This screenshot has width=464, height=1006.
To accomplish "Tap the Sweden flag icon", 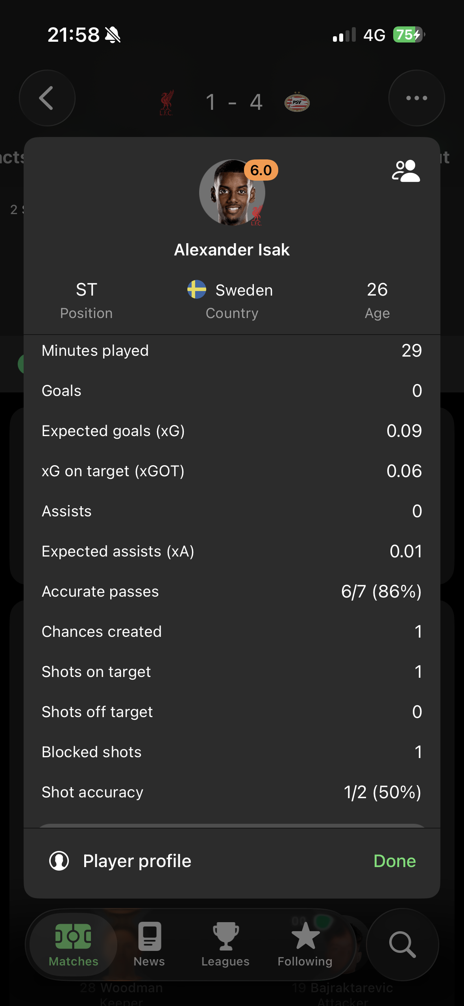I will [197, 290].
